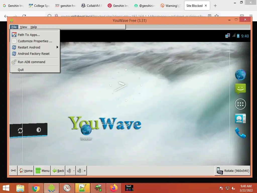Viewport: 257px width, 193px height.
Task: Switch to College Spo browser tab
Action: (39, 6)
